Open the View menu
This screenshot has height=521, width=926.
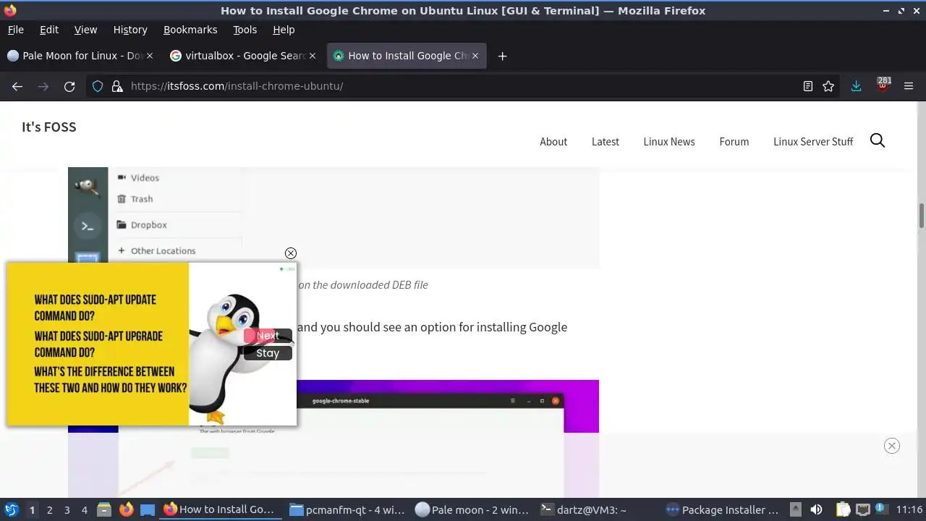pyautogui.click(x=85, y=30)
